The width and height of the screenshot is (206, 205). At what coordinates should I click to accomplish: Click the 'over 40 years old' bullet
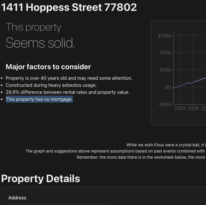pos(69,78)
